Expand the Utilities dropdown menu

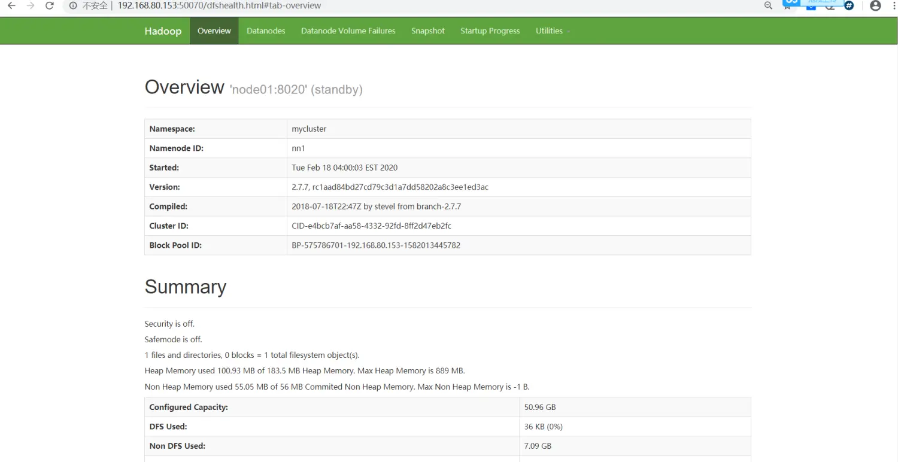click(x=553, y=31)
